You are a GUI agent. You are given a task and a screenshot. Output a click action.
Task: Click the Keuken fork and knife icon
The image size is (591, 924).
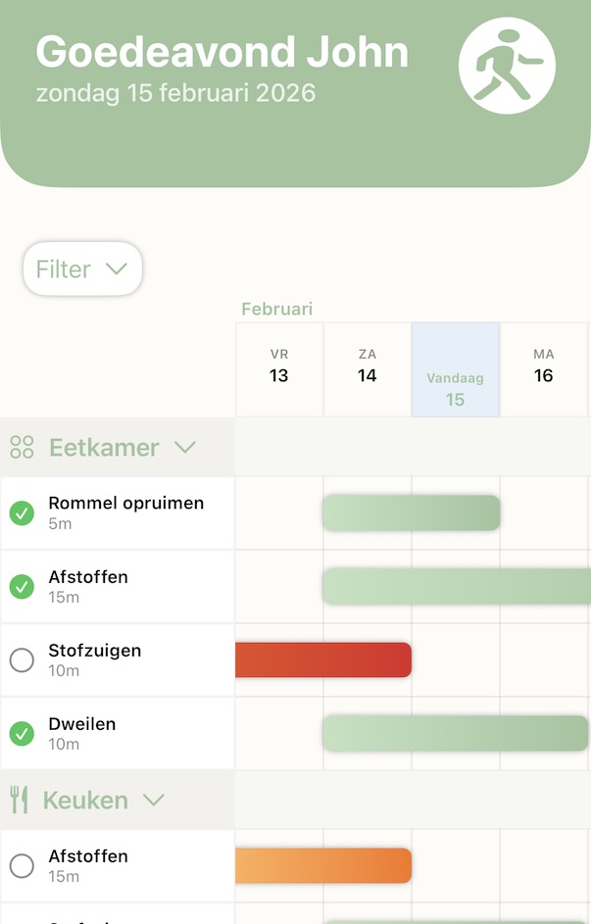(20, 801)
